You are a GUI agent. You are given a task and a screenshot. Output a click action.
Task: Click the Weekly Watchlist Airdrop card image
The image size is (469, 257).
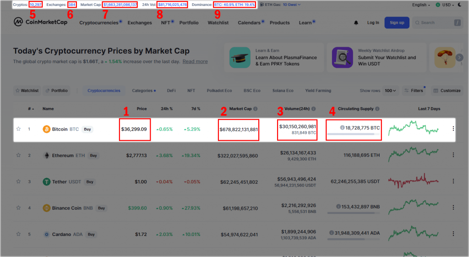pos(343,57)
